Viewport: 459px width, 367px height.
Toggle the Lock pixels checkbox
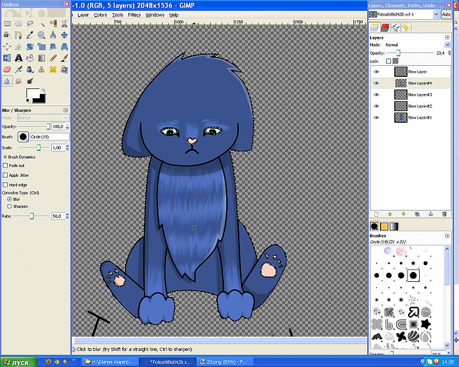coord(388,61)
